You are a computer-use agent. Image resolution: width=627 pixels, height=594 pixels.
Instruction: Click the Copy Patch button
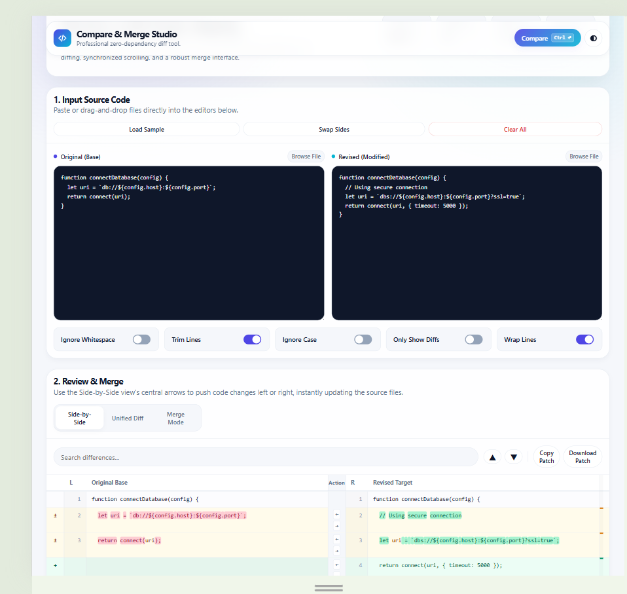click(x=546, y=457)
